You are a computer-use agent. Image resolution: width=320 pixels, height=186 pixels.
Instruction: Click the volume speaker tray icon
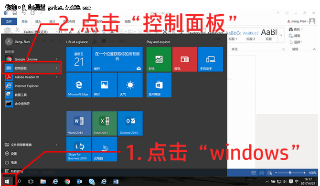coord(285,182)
